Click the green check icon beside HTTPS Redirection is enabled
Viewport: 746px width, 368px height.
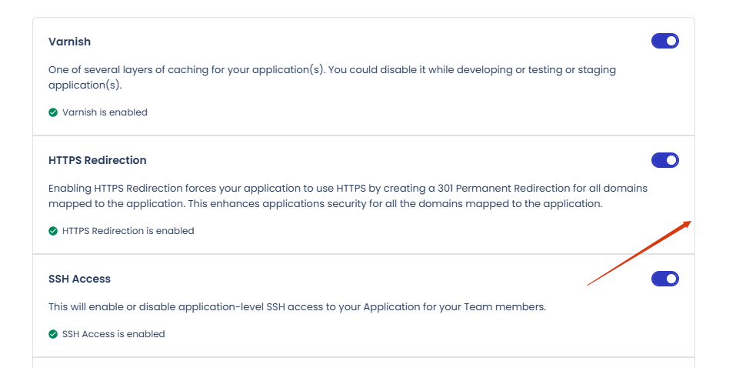pos(53,231)
